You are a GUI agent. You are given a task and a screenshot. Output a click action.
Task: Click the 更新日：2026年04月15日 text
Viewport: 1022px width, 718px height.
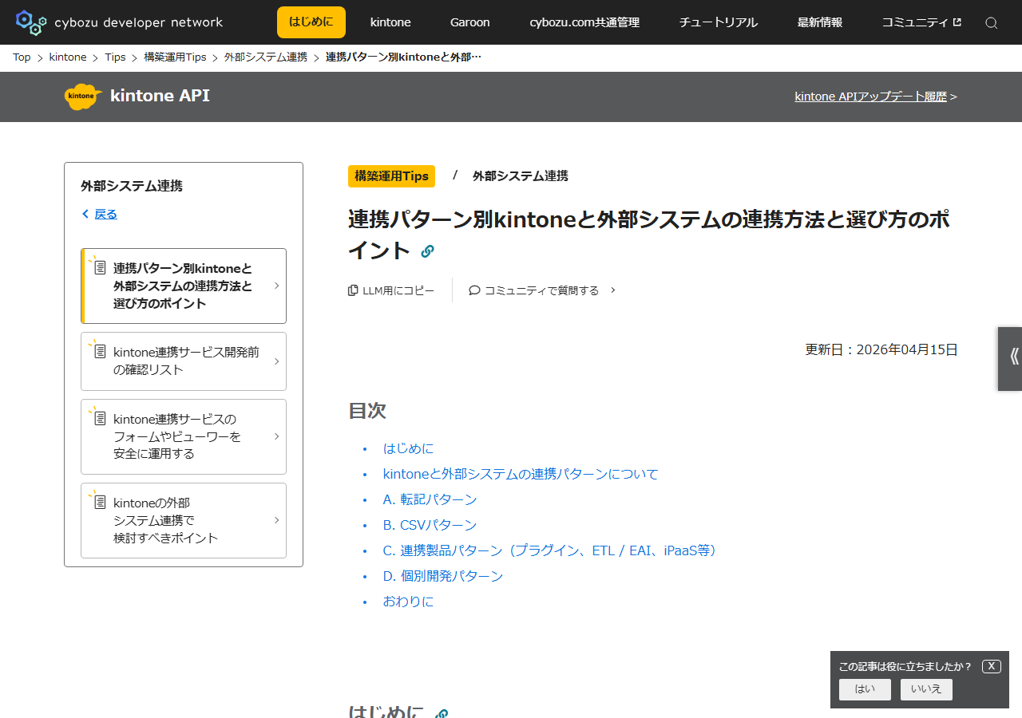pos(881,349)
